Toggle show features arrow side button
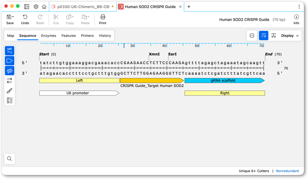The image size is (308, 179). pyautogui.click(x=10, y=60)
